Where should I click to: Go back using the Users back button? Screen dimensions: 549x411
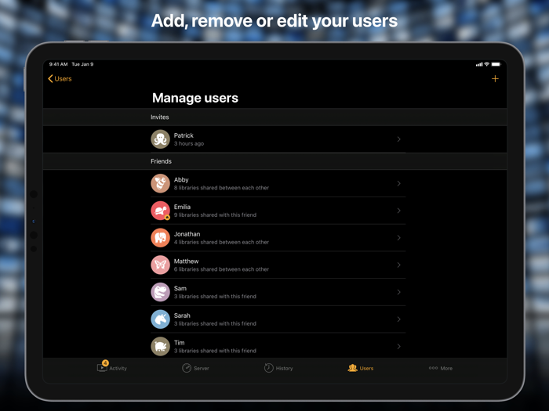(x=60, y=78)
